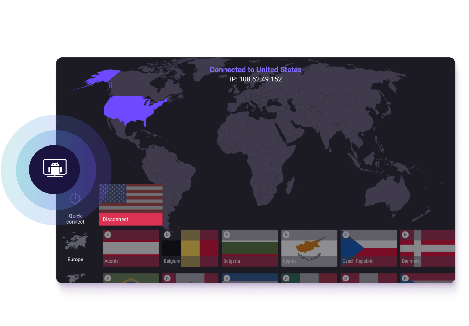This screenshot has height=326, width=469.
Task: Select the United States flag thumbnail
Action: (x=131, y=198)
